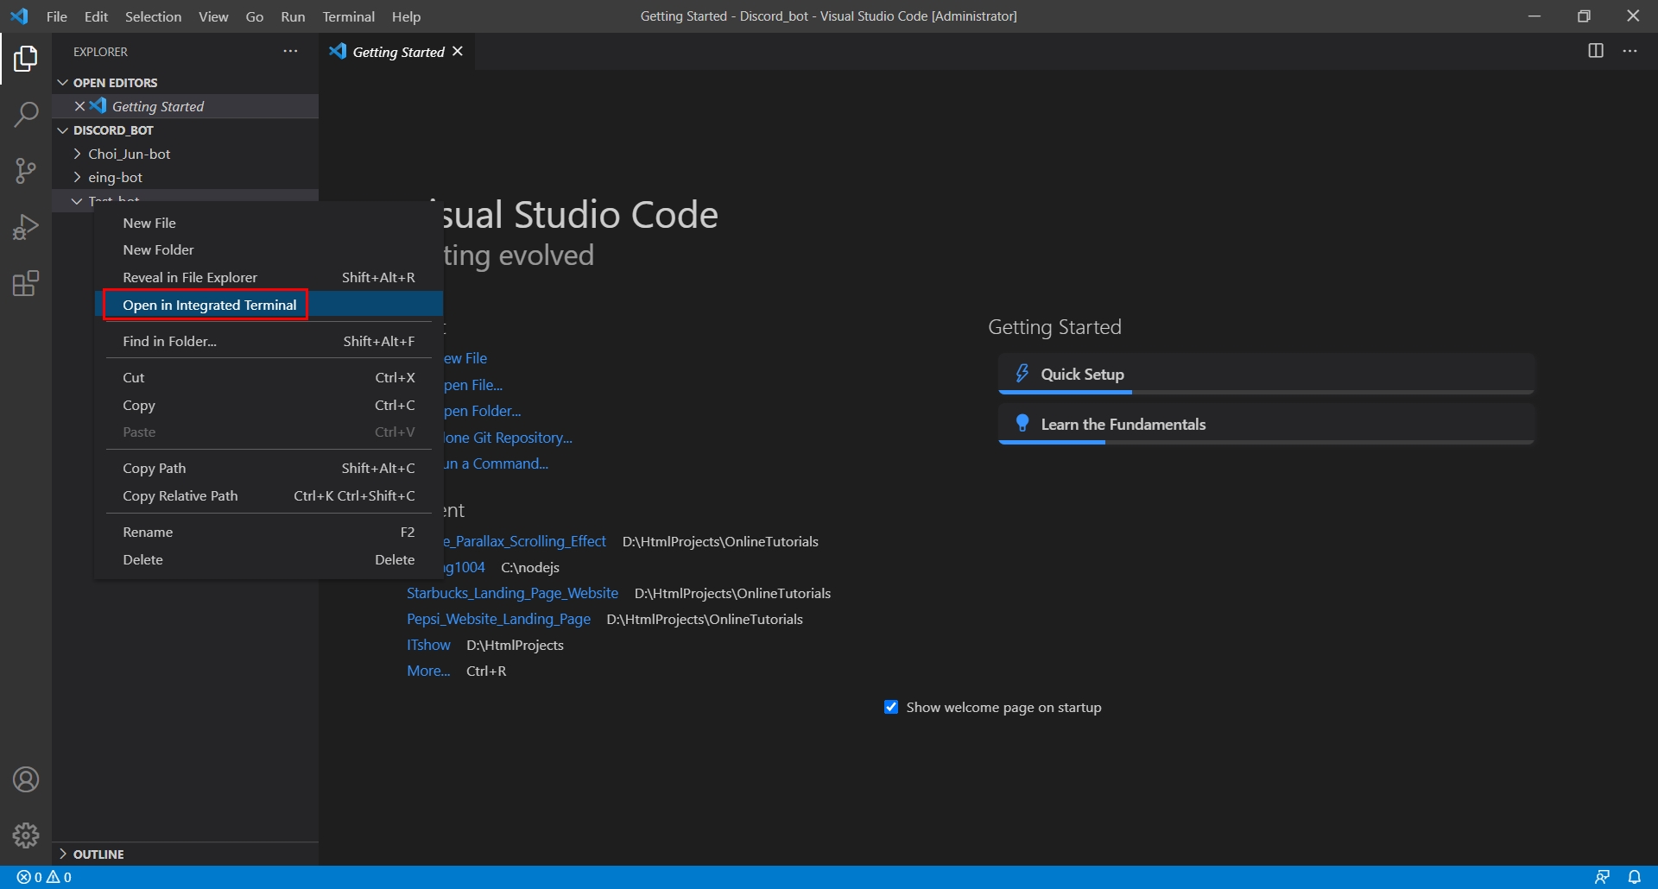Open the Accounts icon in activity bar

click(x=26, y=779)
